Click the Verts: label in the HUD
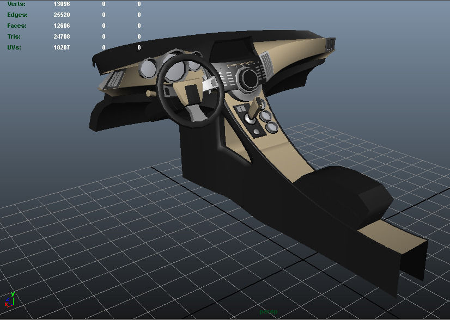This screenshot has height=320, width=450. (x=16, y=4)
